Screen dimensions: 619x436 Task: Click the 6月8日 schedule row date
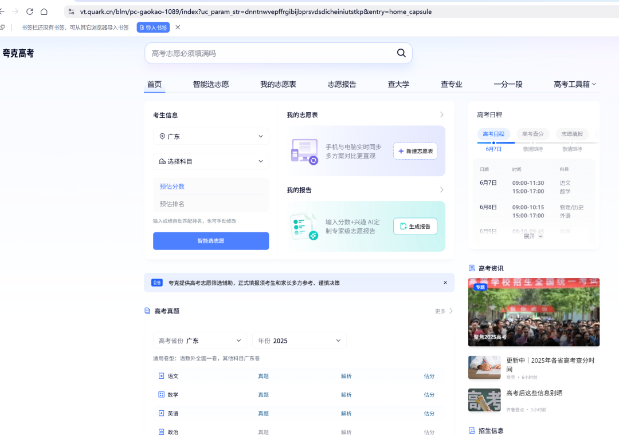point(488,207)
